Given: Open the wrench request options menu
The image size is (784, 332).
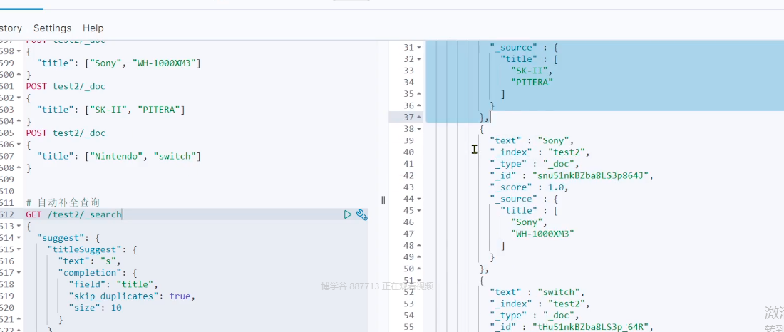Looking at the screenshot, I should (362, 214).
